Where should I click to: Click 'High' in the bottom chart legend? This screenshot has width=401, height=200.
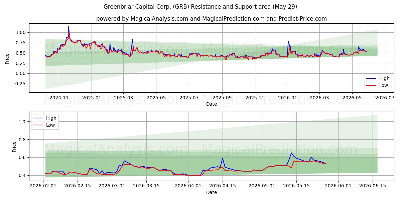tap(51, 118)
